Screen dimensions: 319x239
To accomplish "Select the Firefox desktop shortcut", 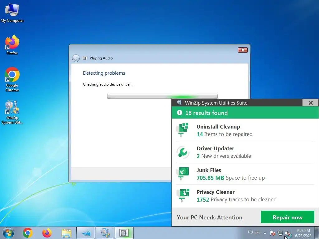I will 12,45.
